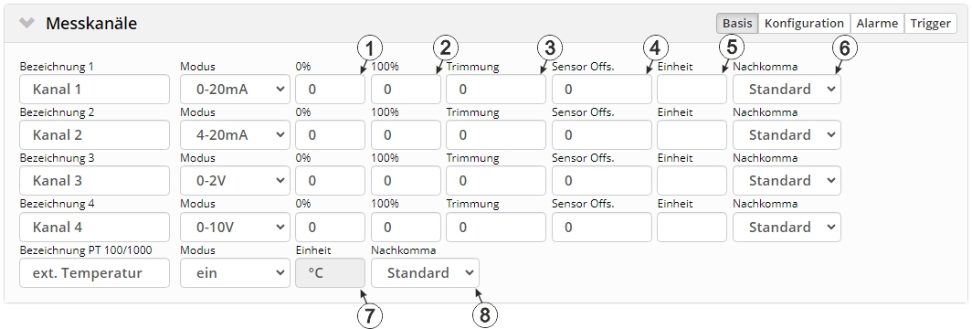Select the Trigger tab
This screenshot has height=329, width=972.
point(930,24)
